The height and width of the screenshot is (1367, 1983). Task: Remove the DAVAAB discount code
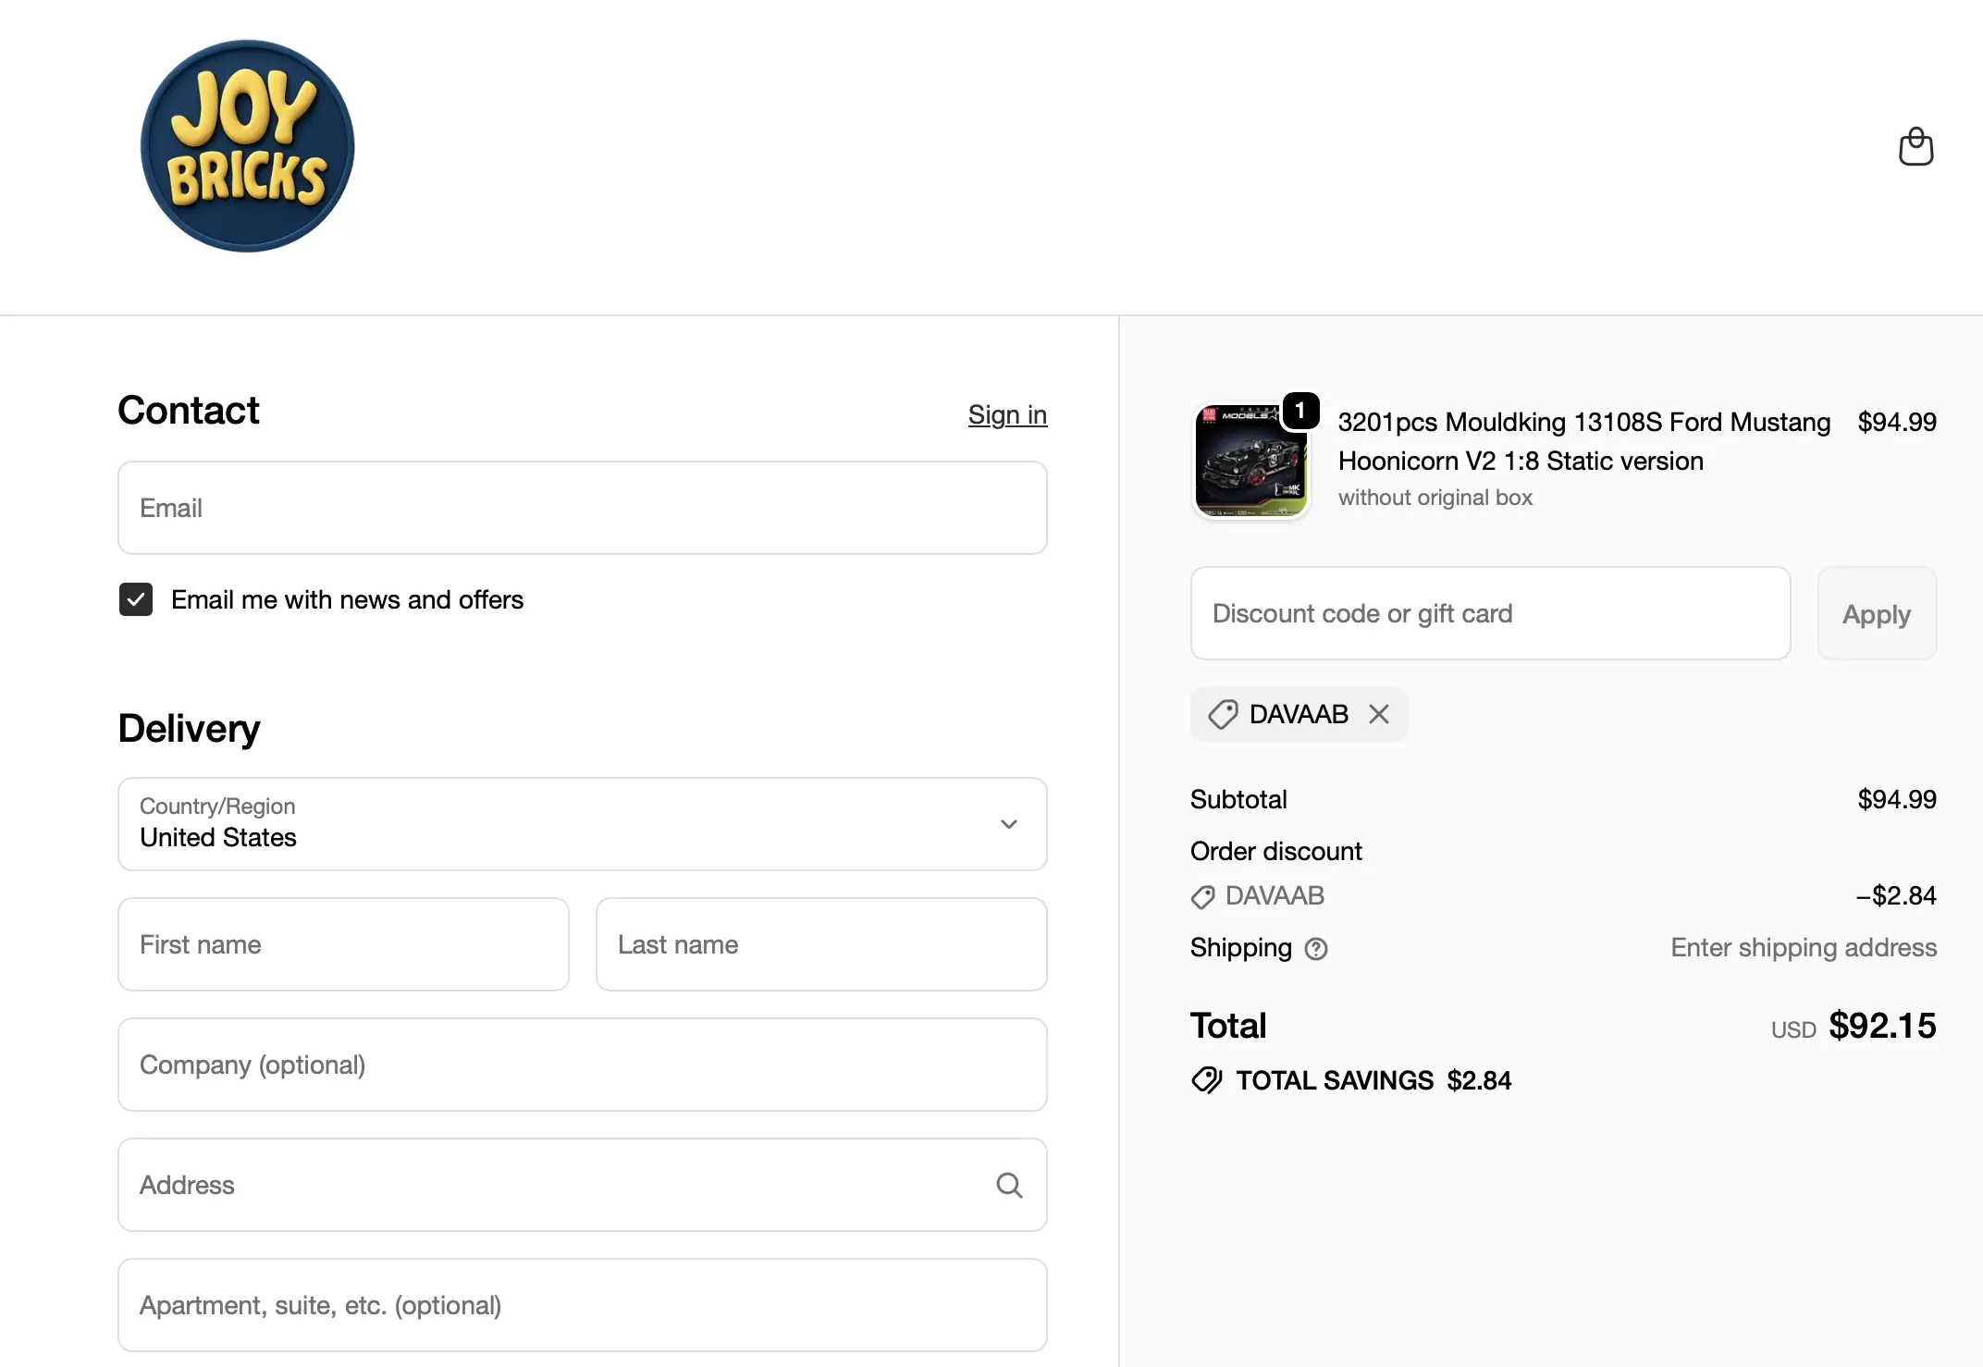click(1379, 714)
